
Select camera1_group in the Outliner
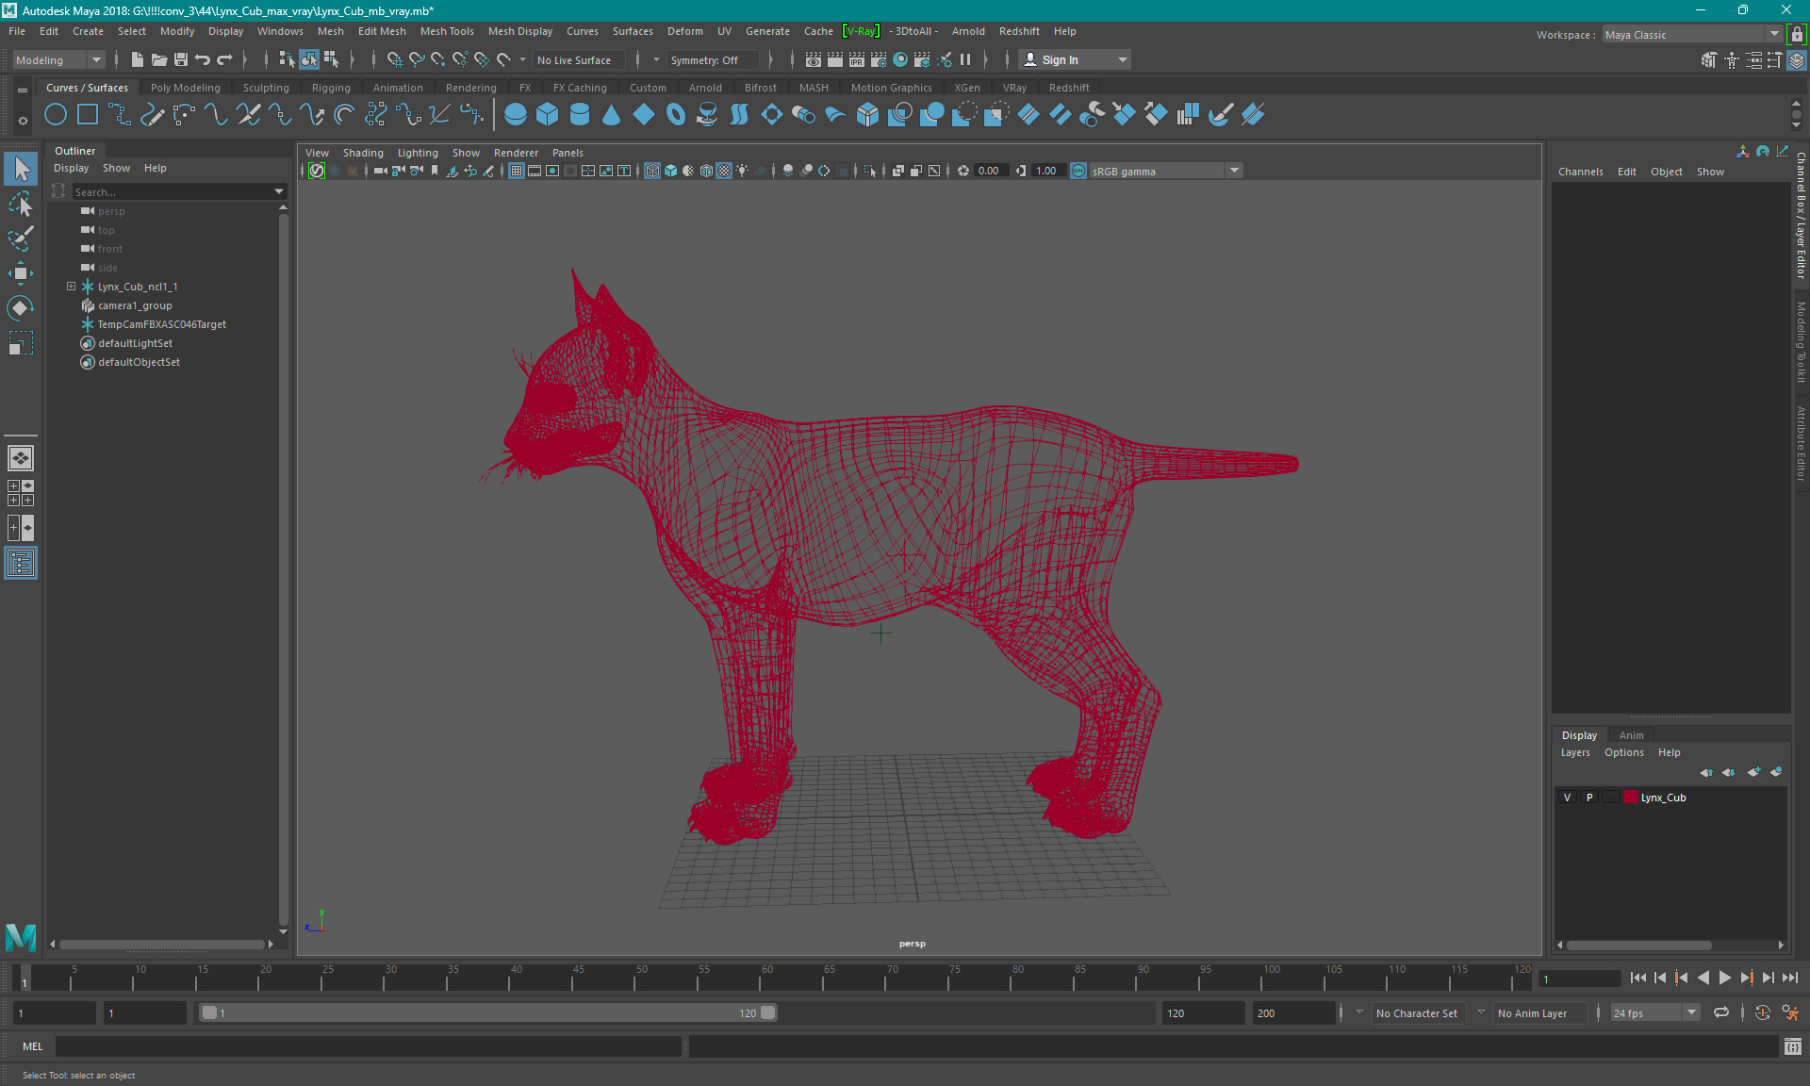(135, 305)
